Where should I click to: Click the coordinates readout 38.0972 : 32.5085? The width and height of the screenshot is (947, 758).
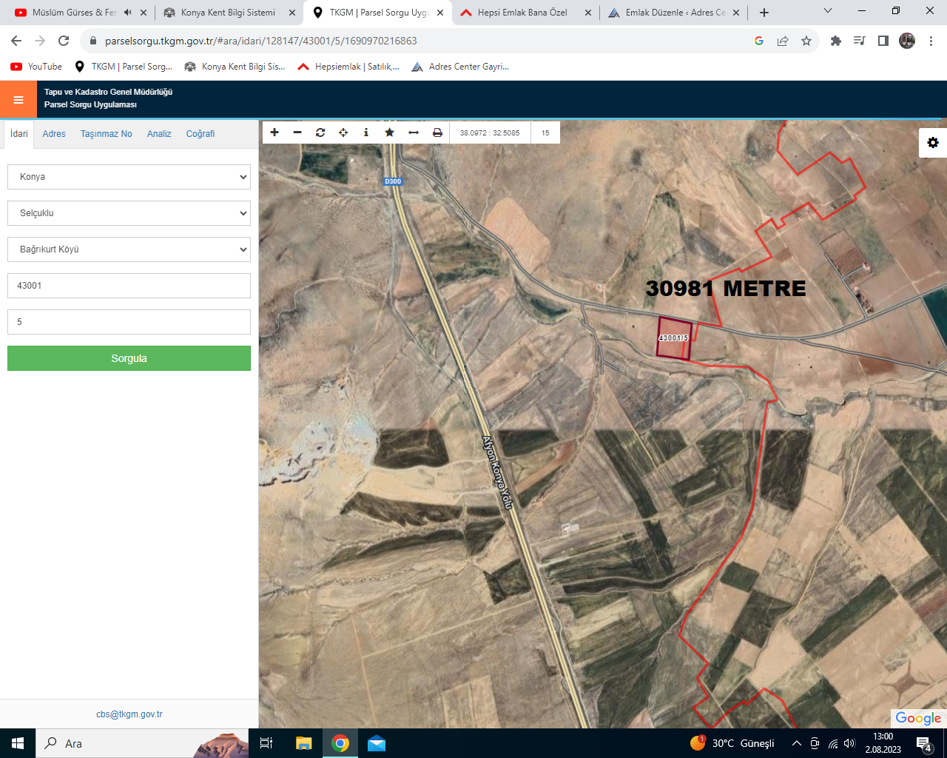point(490,133)
